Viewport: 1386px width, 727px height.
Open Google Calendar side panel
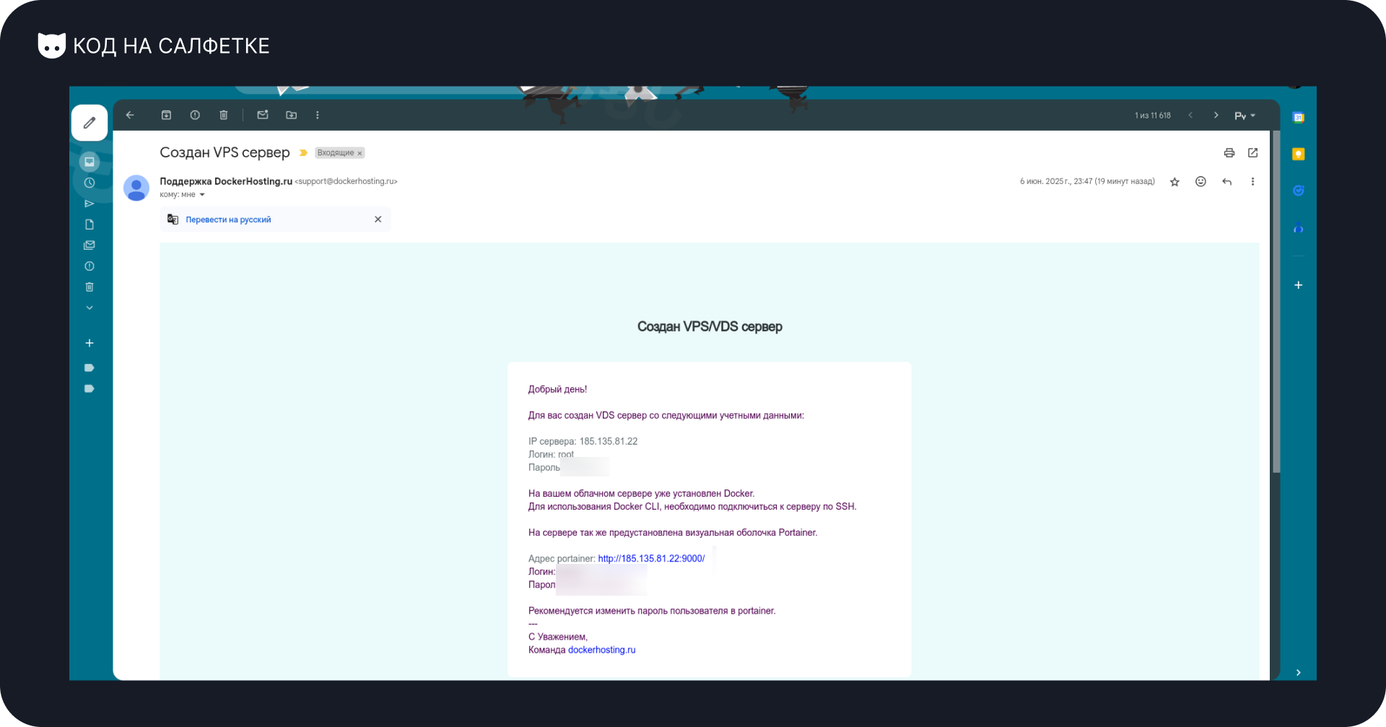tap(1298, 117)
